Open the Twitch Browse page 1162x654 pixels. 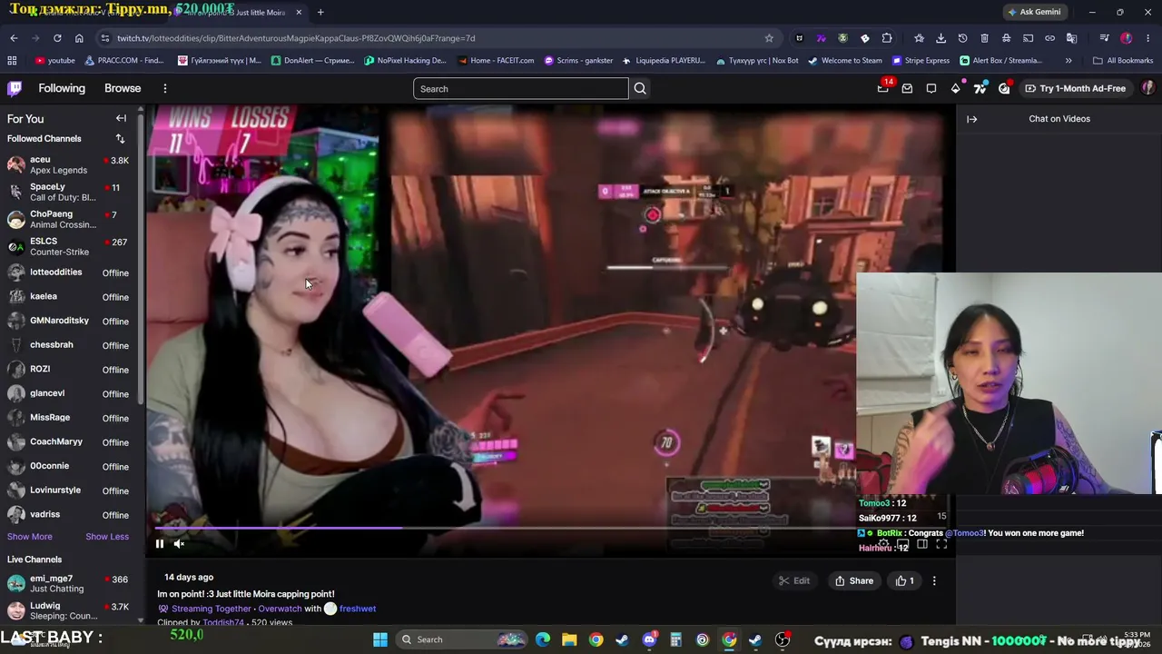(123, 88)
